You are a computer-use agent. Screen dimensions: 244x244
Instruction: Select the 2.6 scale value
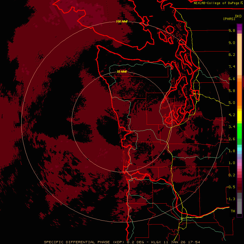pyautogui.click(x=232, y=139)
